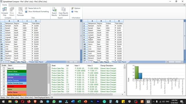Click column D header in File 1 pane
Viewport: 186px width, 104px height.
(x=36, y=21)
